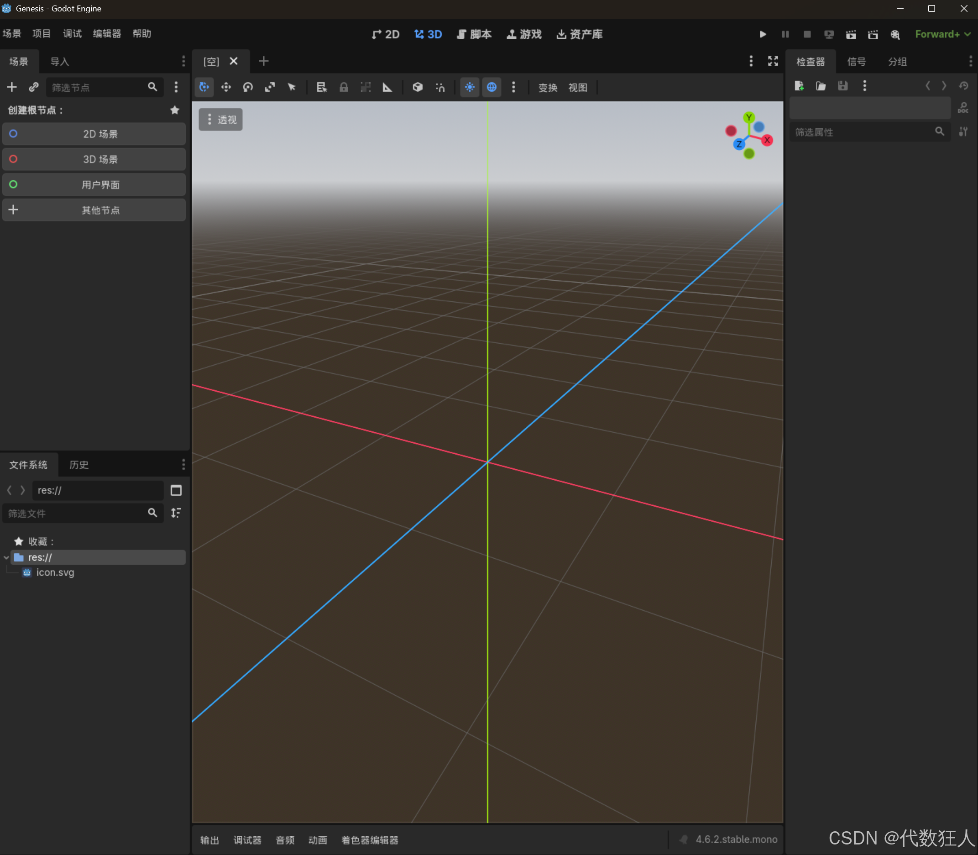Click the Ruler measure tool icon
Screen dimensions: 978x855
tap(387, 87)
